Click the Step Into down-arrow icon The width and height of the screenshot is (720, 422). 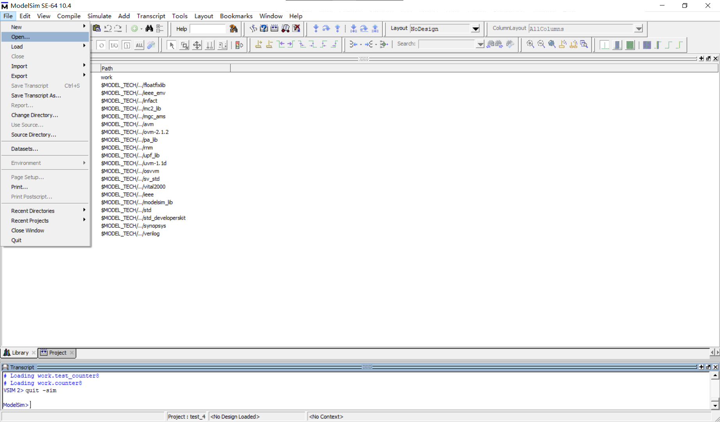point(316,29)
